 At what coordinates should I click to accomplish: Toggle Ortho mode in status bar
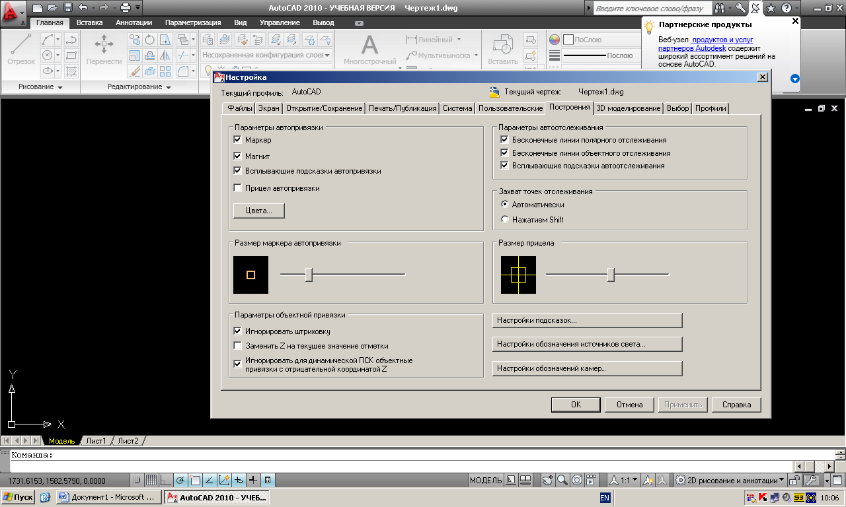pyautogui.click(x=165, y=480)
